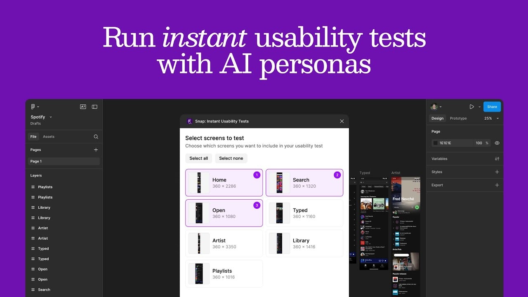Click the page color swatch 1E1E1E

pyautogui.click(x=435, y=143)
